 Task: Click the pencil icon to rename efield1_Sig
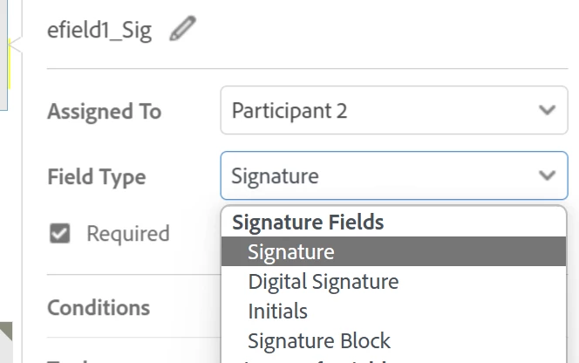[x=182, y=30]
